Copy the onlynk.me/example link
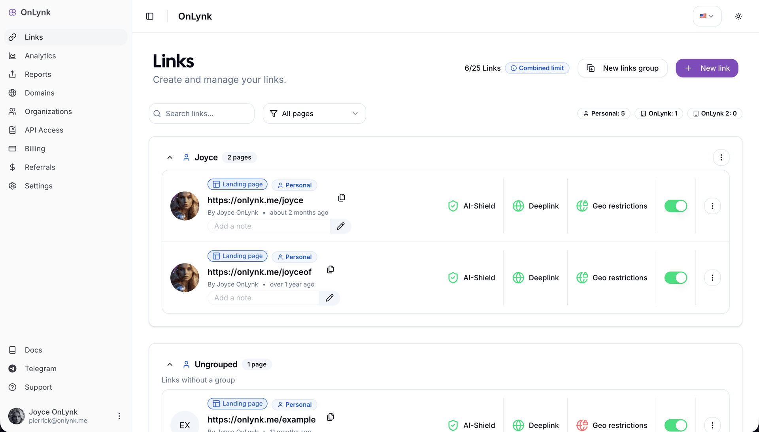Viewport: 759px width, 432px height. 330,417
